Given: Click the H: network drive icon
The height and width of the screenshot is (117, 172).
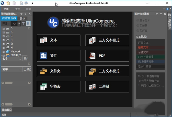Looking at the screenshot, I should [x=8, y=48].
